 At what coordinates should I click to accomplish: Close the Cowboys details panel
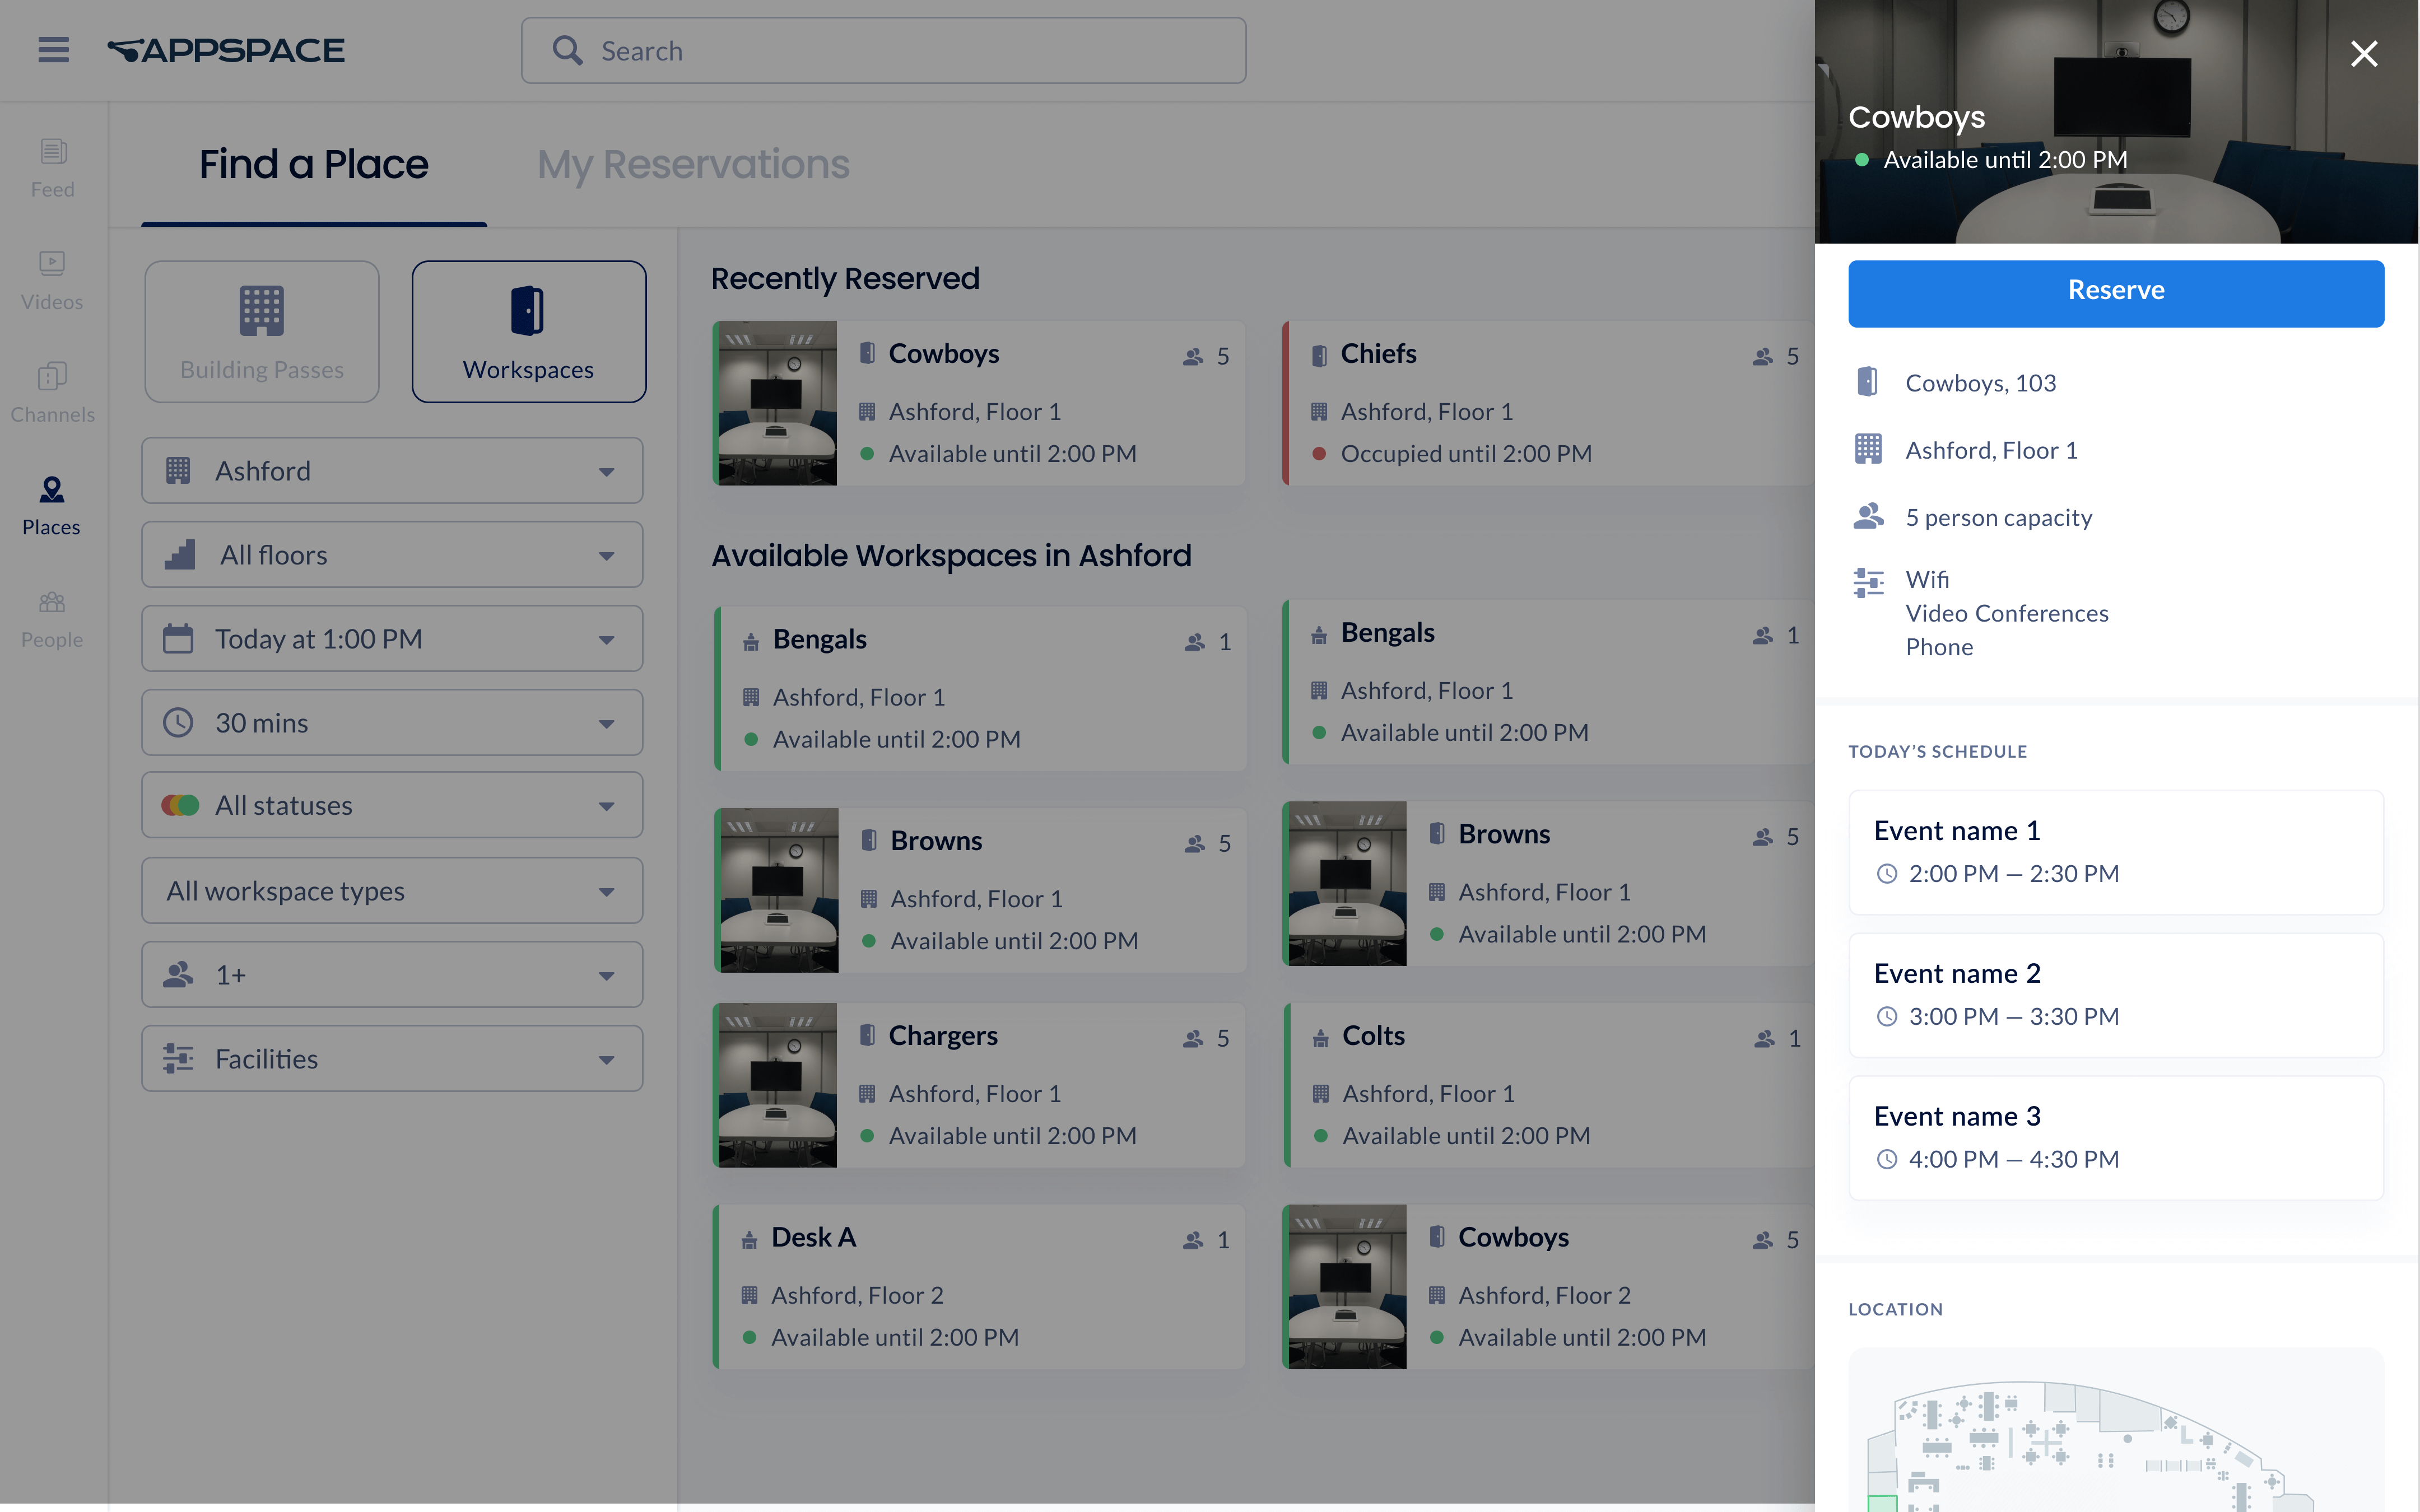(x=2363, y=54)
